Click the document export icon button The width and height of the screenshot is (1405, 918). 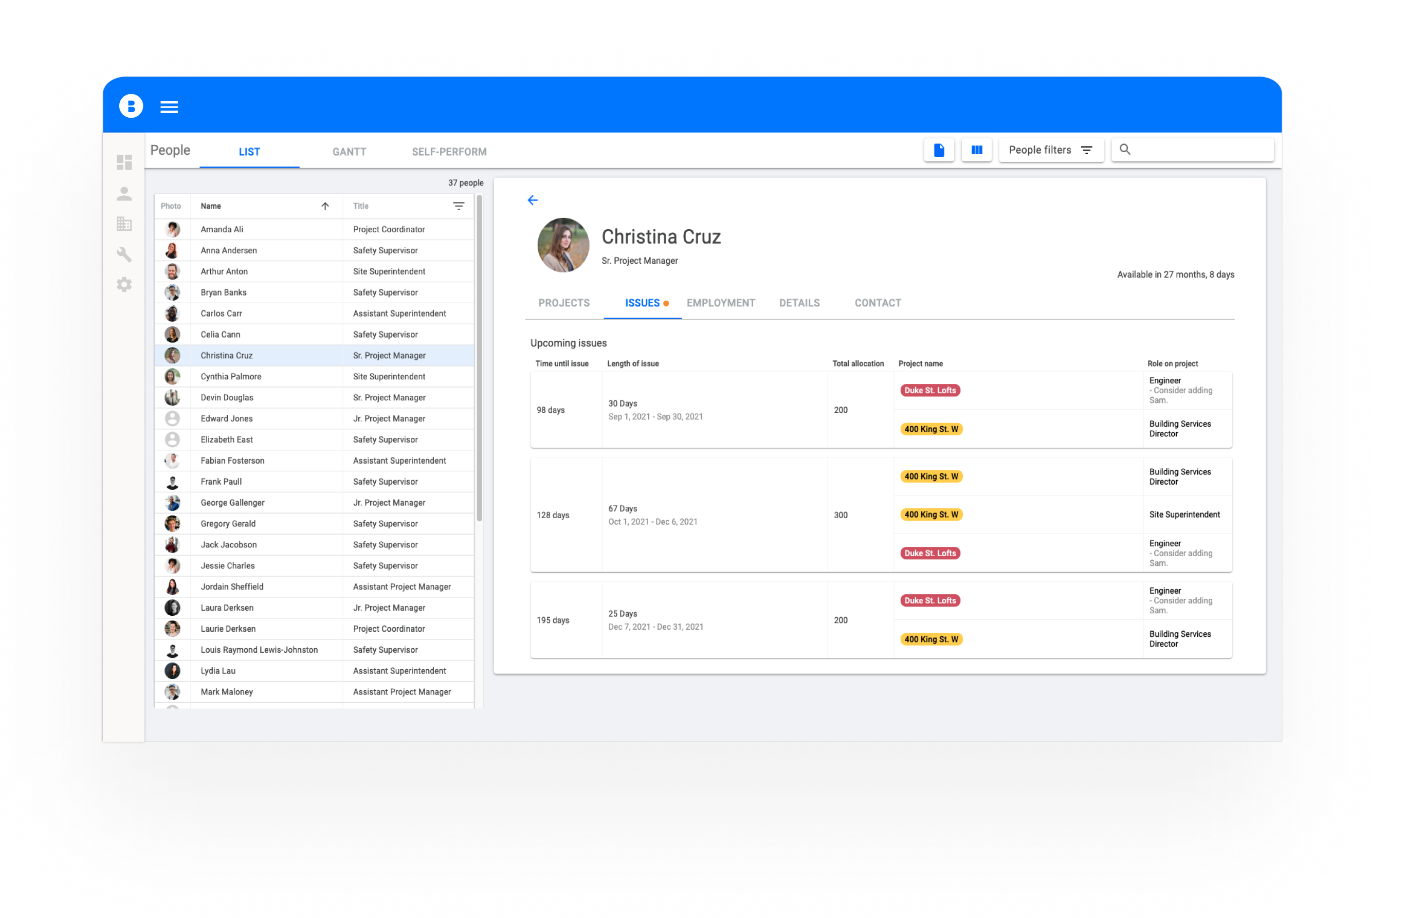click(939, 150)
